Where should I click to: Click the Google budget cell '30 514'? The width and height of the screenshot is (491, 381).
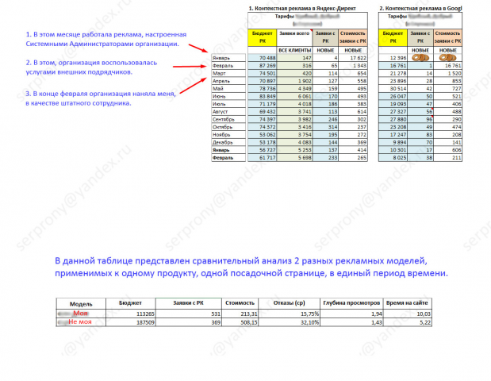393,89
